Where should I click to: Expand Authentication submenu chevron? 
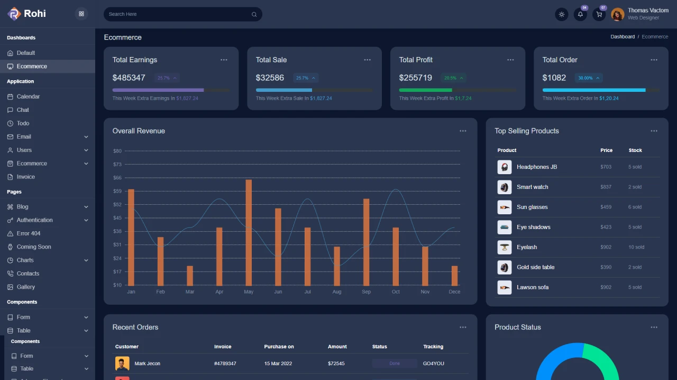86,220
